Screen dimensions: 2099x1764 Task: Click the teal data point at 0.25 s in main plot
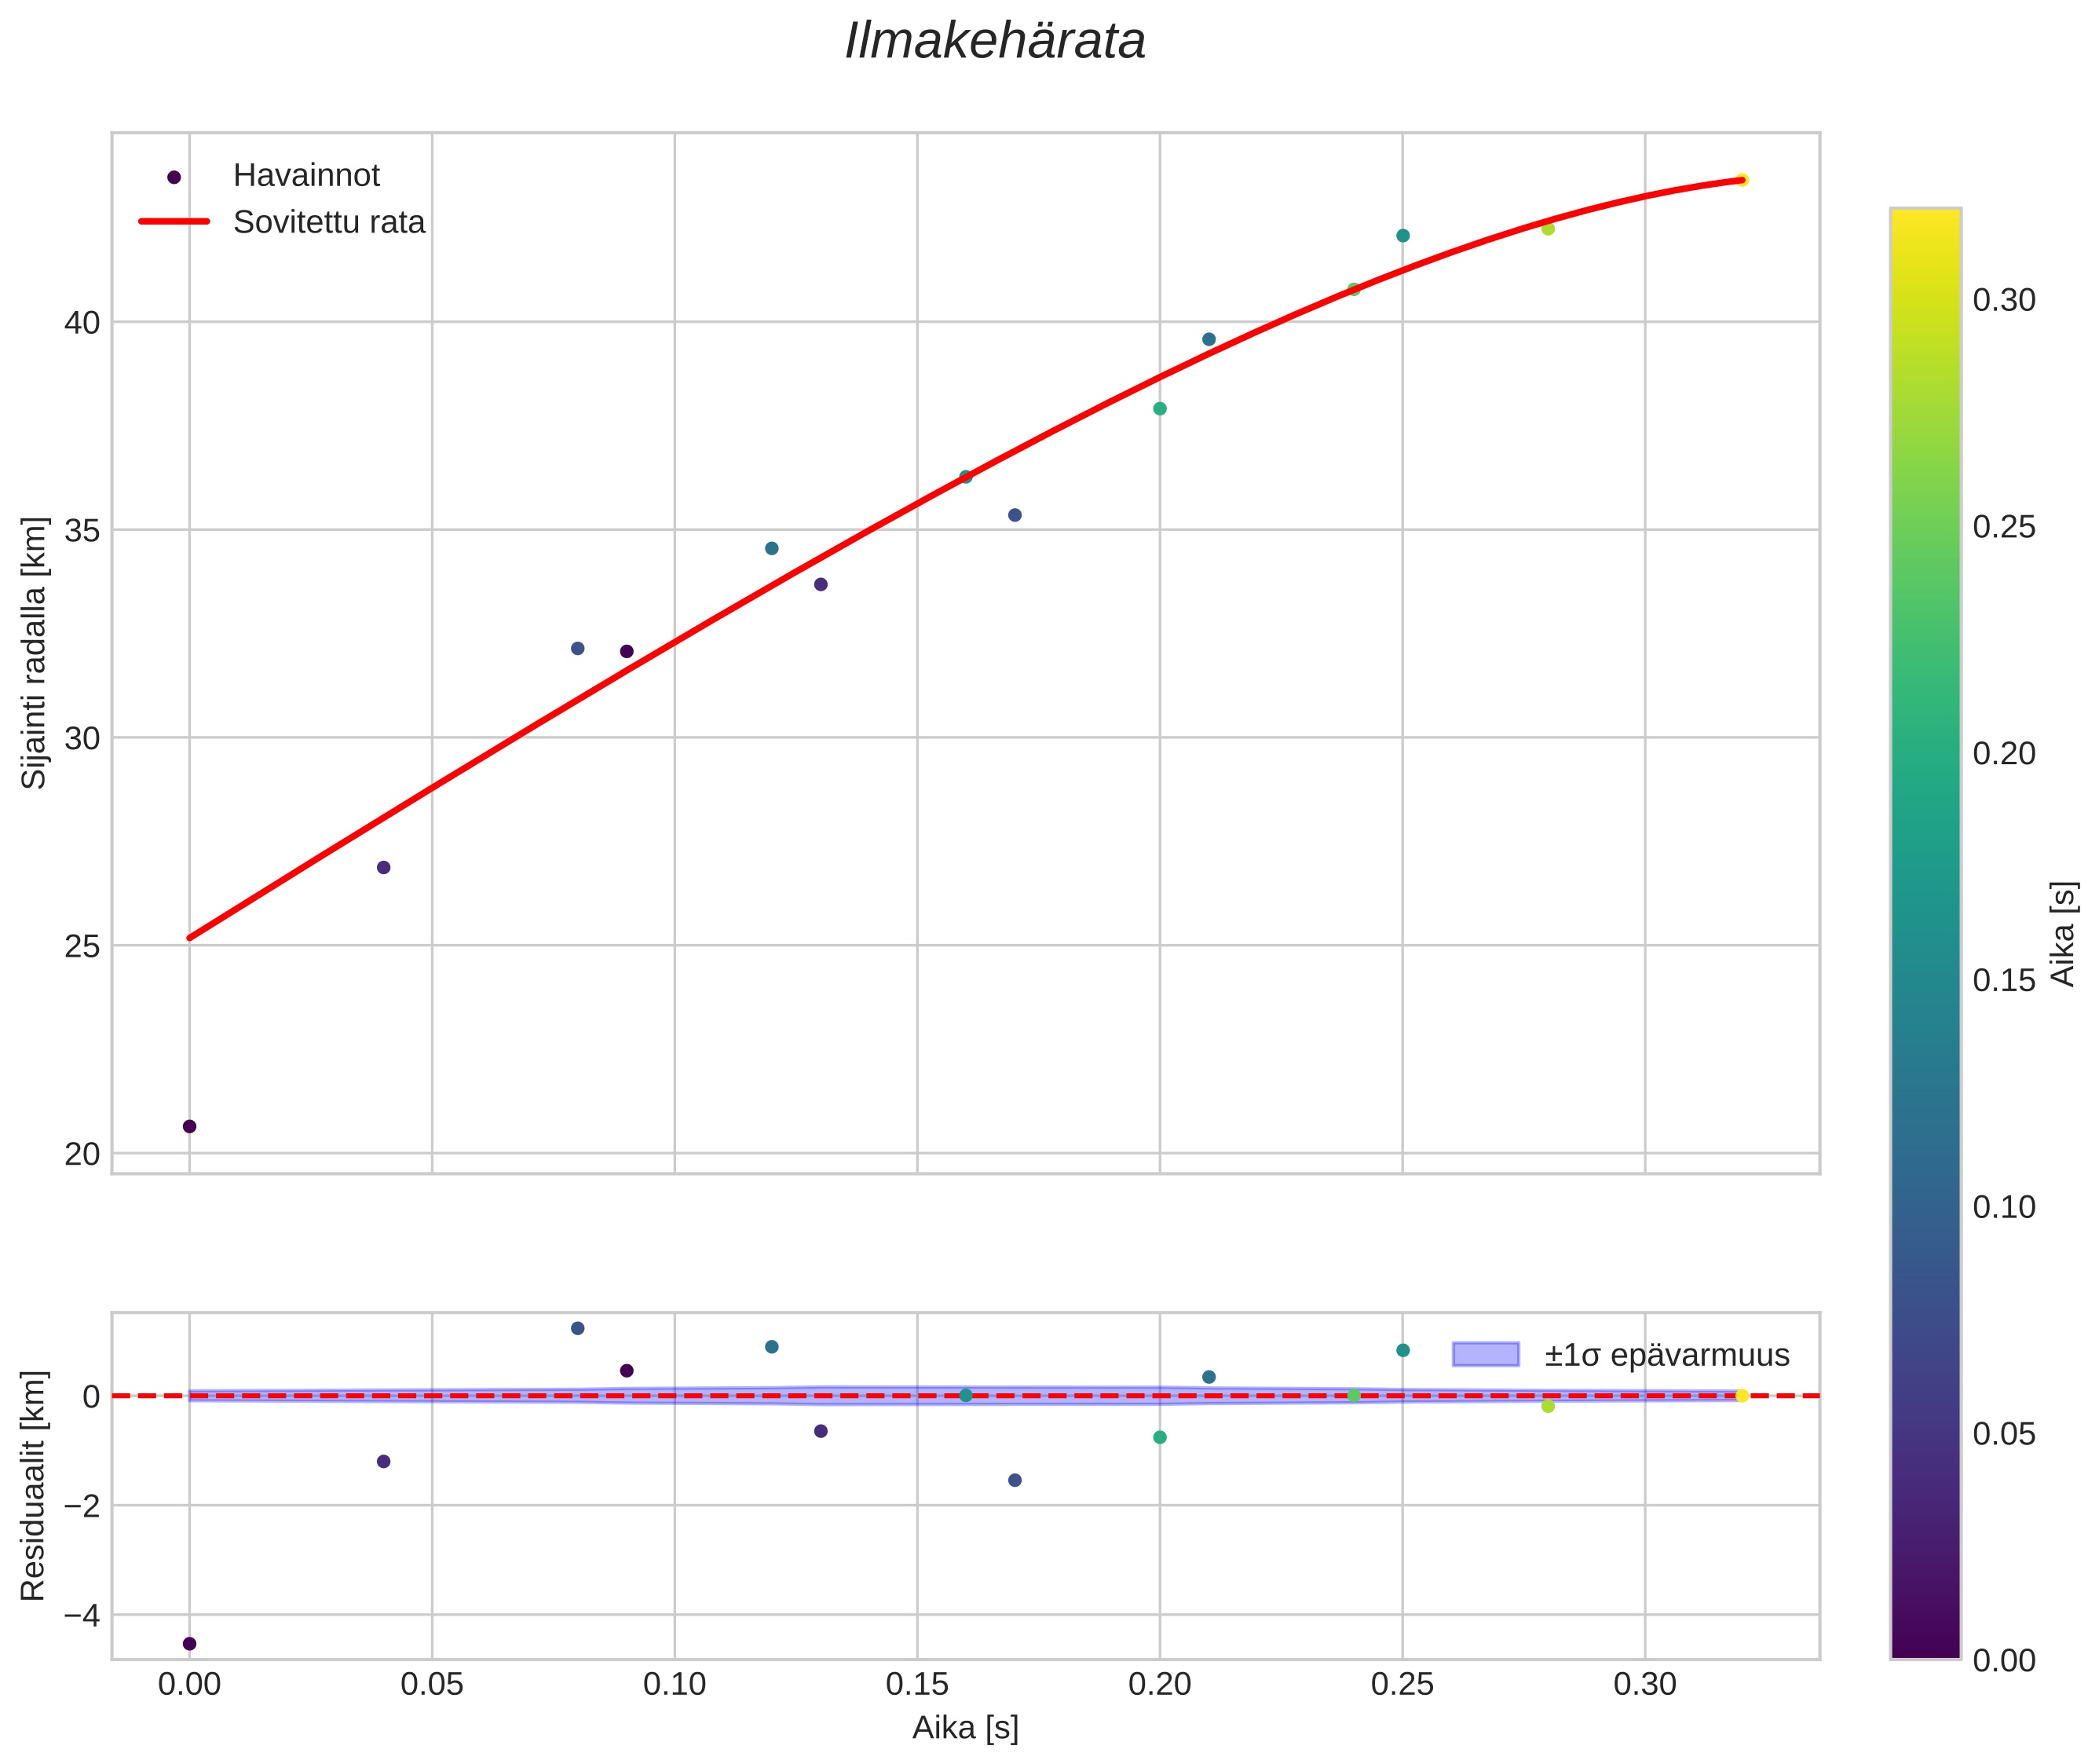(1402, 236)
